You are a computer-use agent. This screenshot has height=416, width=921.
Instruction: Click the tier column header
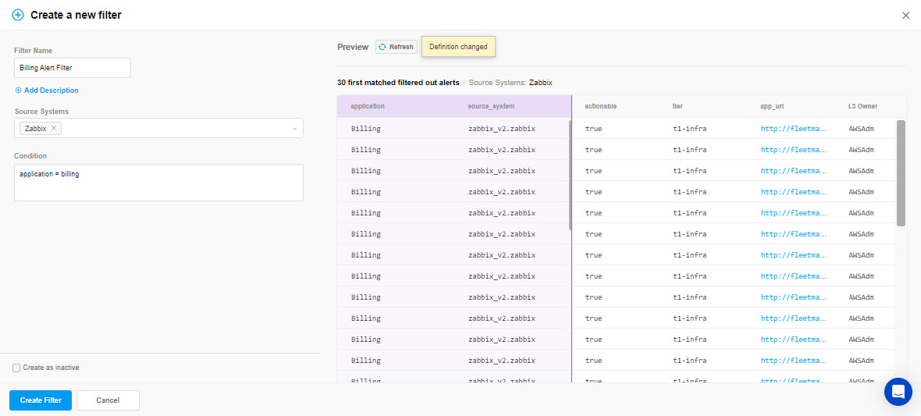(677, 106)
